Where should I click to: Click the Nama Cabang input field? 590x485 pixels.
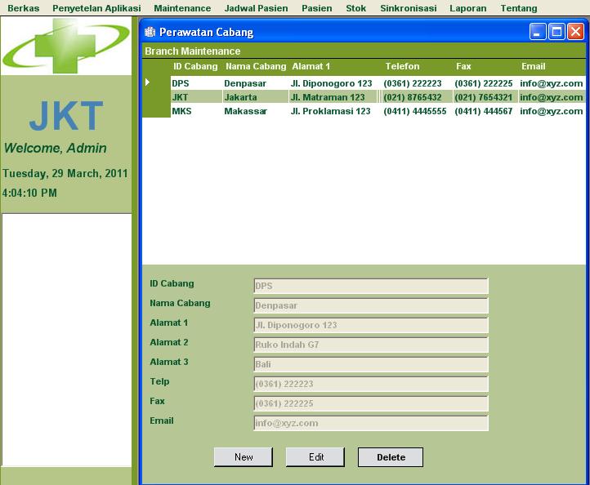coord(371,305)
